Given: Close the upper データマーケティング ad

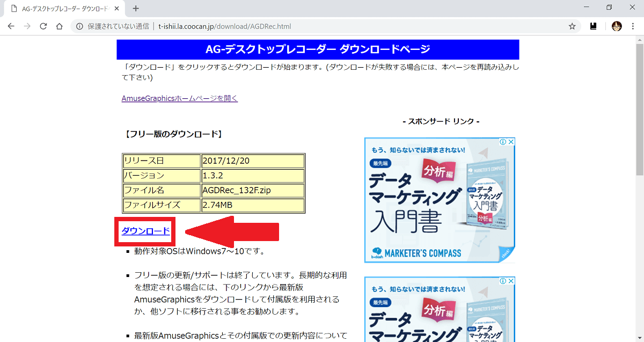Looking at the screenshot, I should coord(511,142).
